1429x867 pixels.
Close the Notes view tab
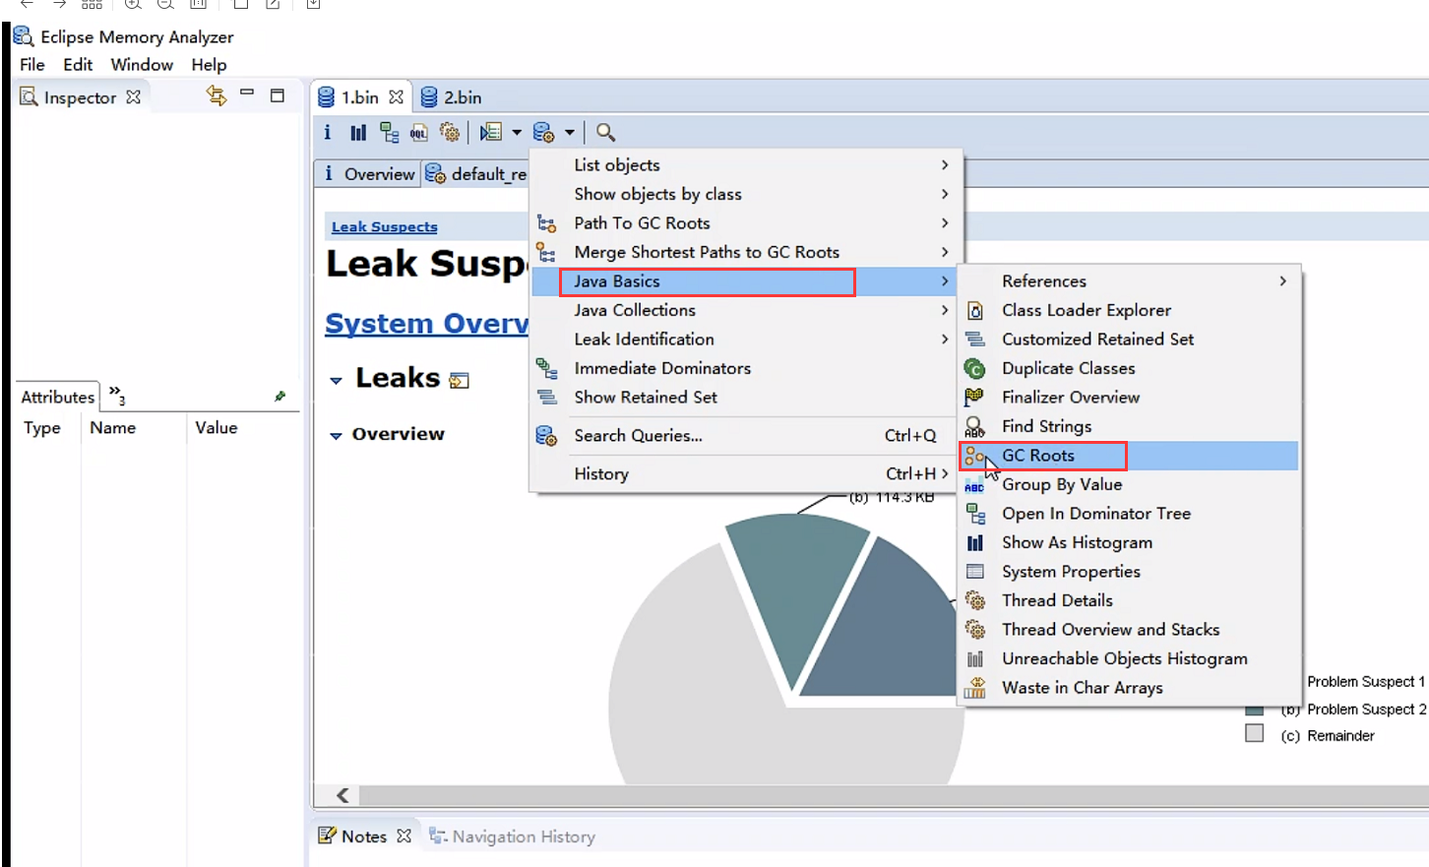tap(404, 836)
